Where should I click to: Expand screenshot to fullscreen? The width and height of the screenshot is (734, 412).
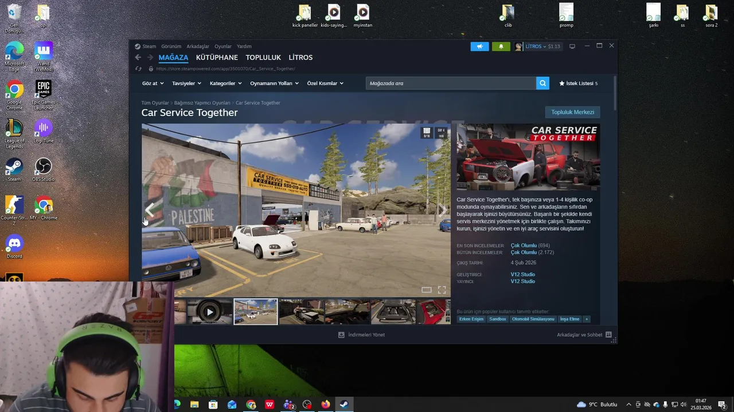click(x=442, y=290)
